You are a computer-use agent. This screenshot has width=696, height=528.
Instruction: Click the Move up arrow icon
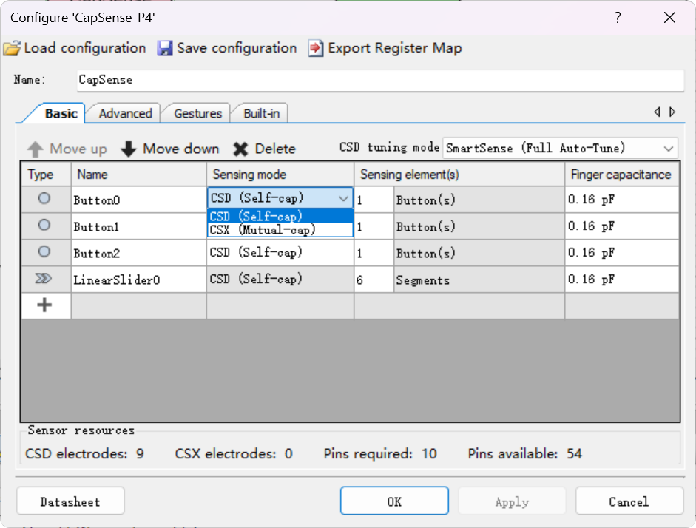coord(36,149)
